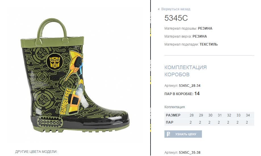The width and height of the screenshot is (261, 156).
Task: Select size 29 in the size table
Action: click(201, 115)
